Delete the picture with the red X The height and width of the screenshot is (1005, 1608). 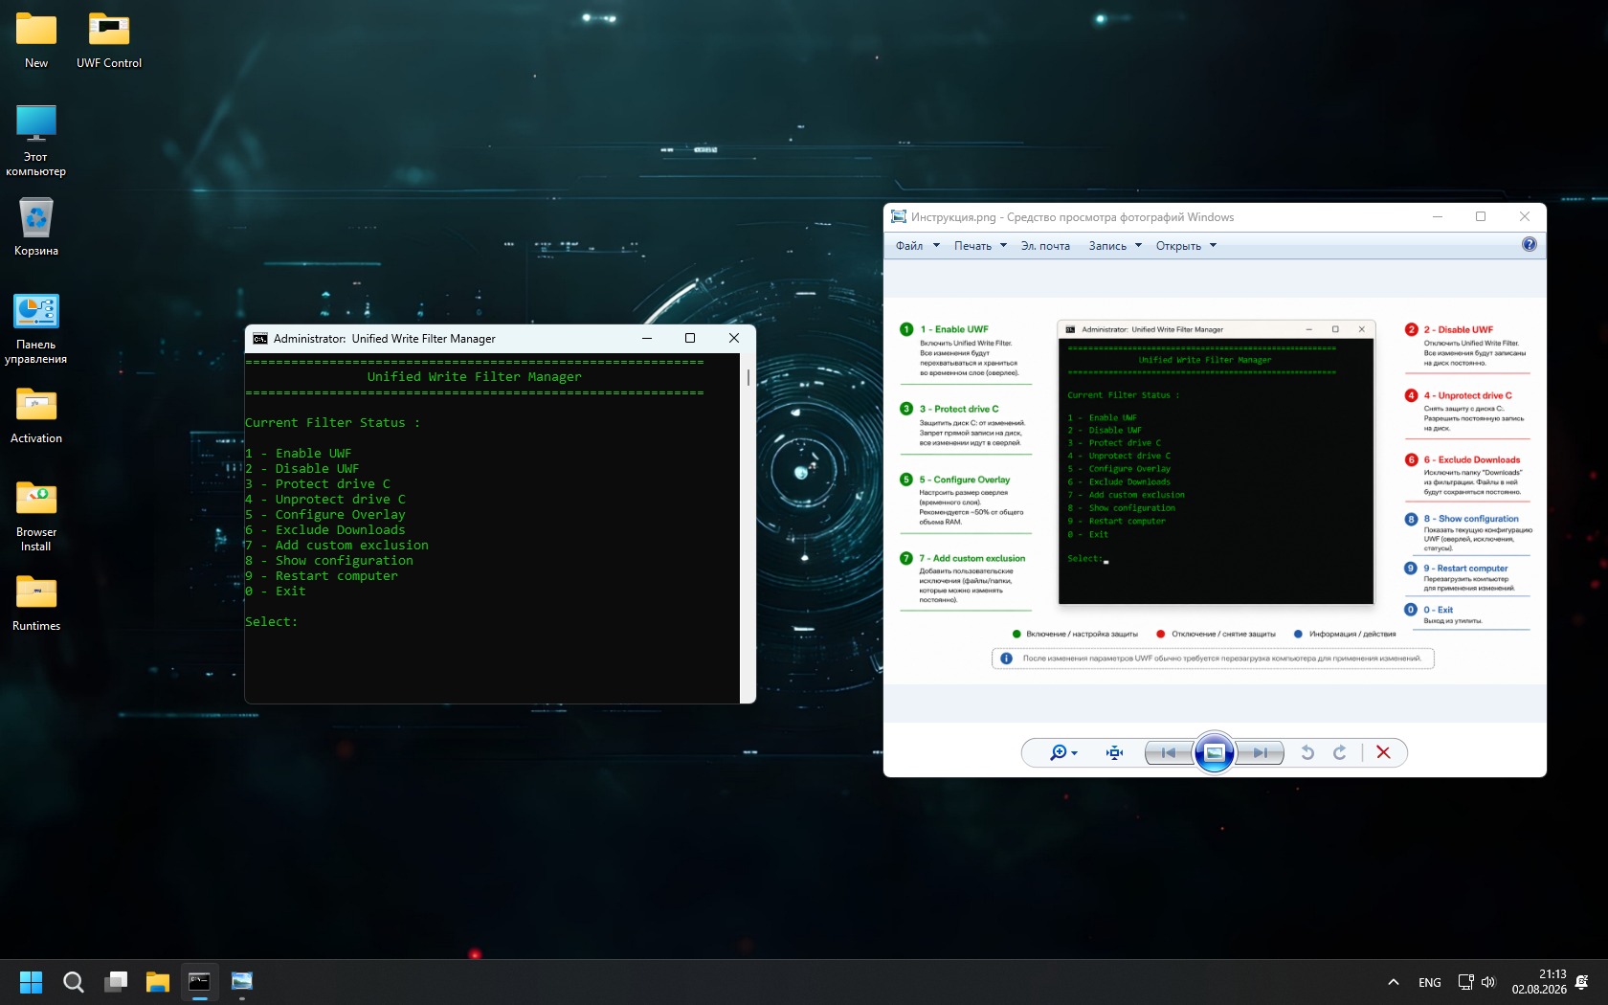click(1383, 753)
